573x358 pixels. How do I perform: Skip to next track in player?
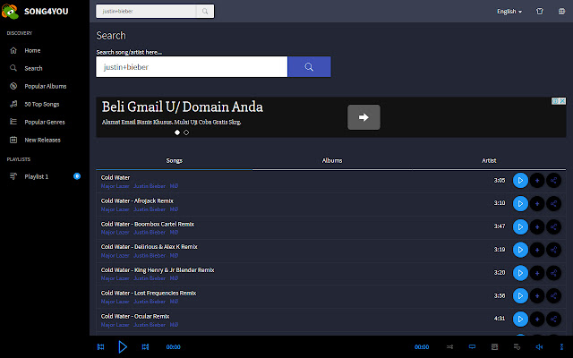[145, 346]
